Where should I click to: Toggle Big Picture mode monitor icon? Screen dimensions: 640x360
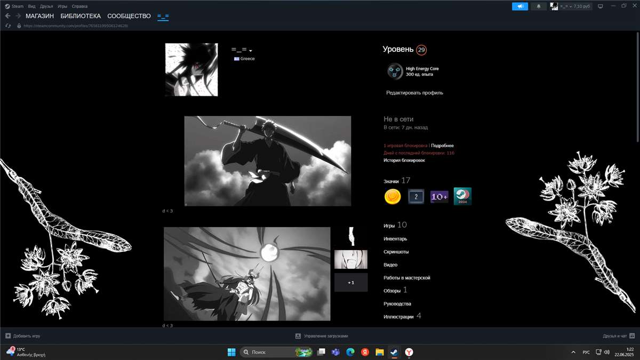tap(600, 6)
